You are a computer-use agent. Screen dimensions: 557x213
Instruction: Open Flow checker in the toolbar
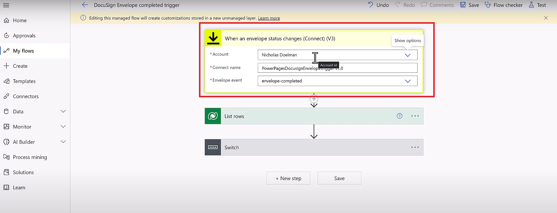(504, 5)
